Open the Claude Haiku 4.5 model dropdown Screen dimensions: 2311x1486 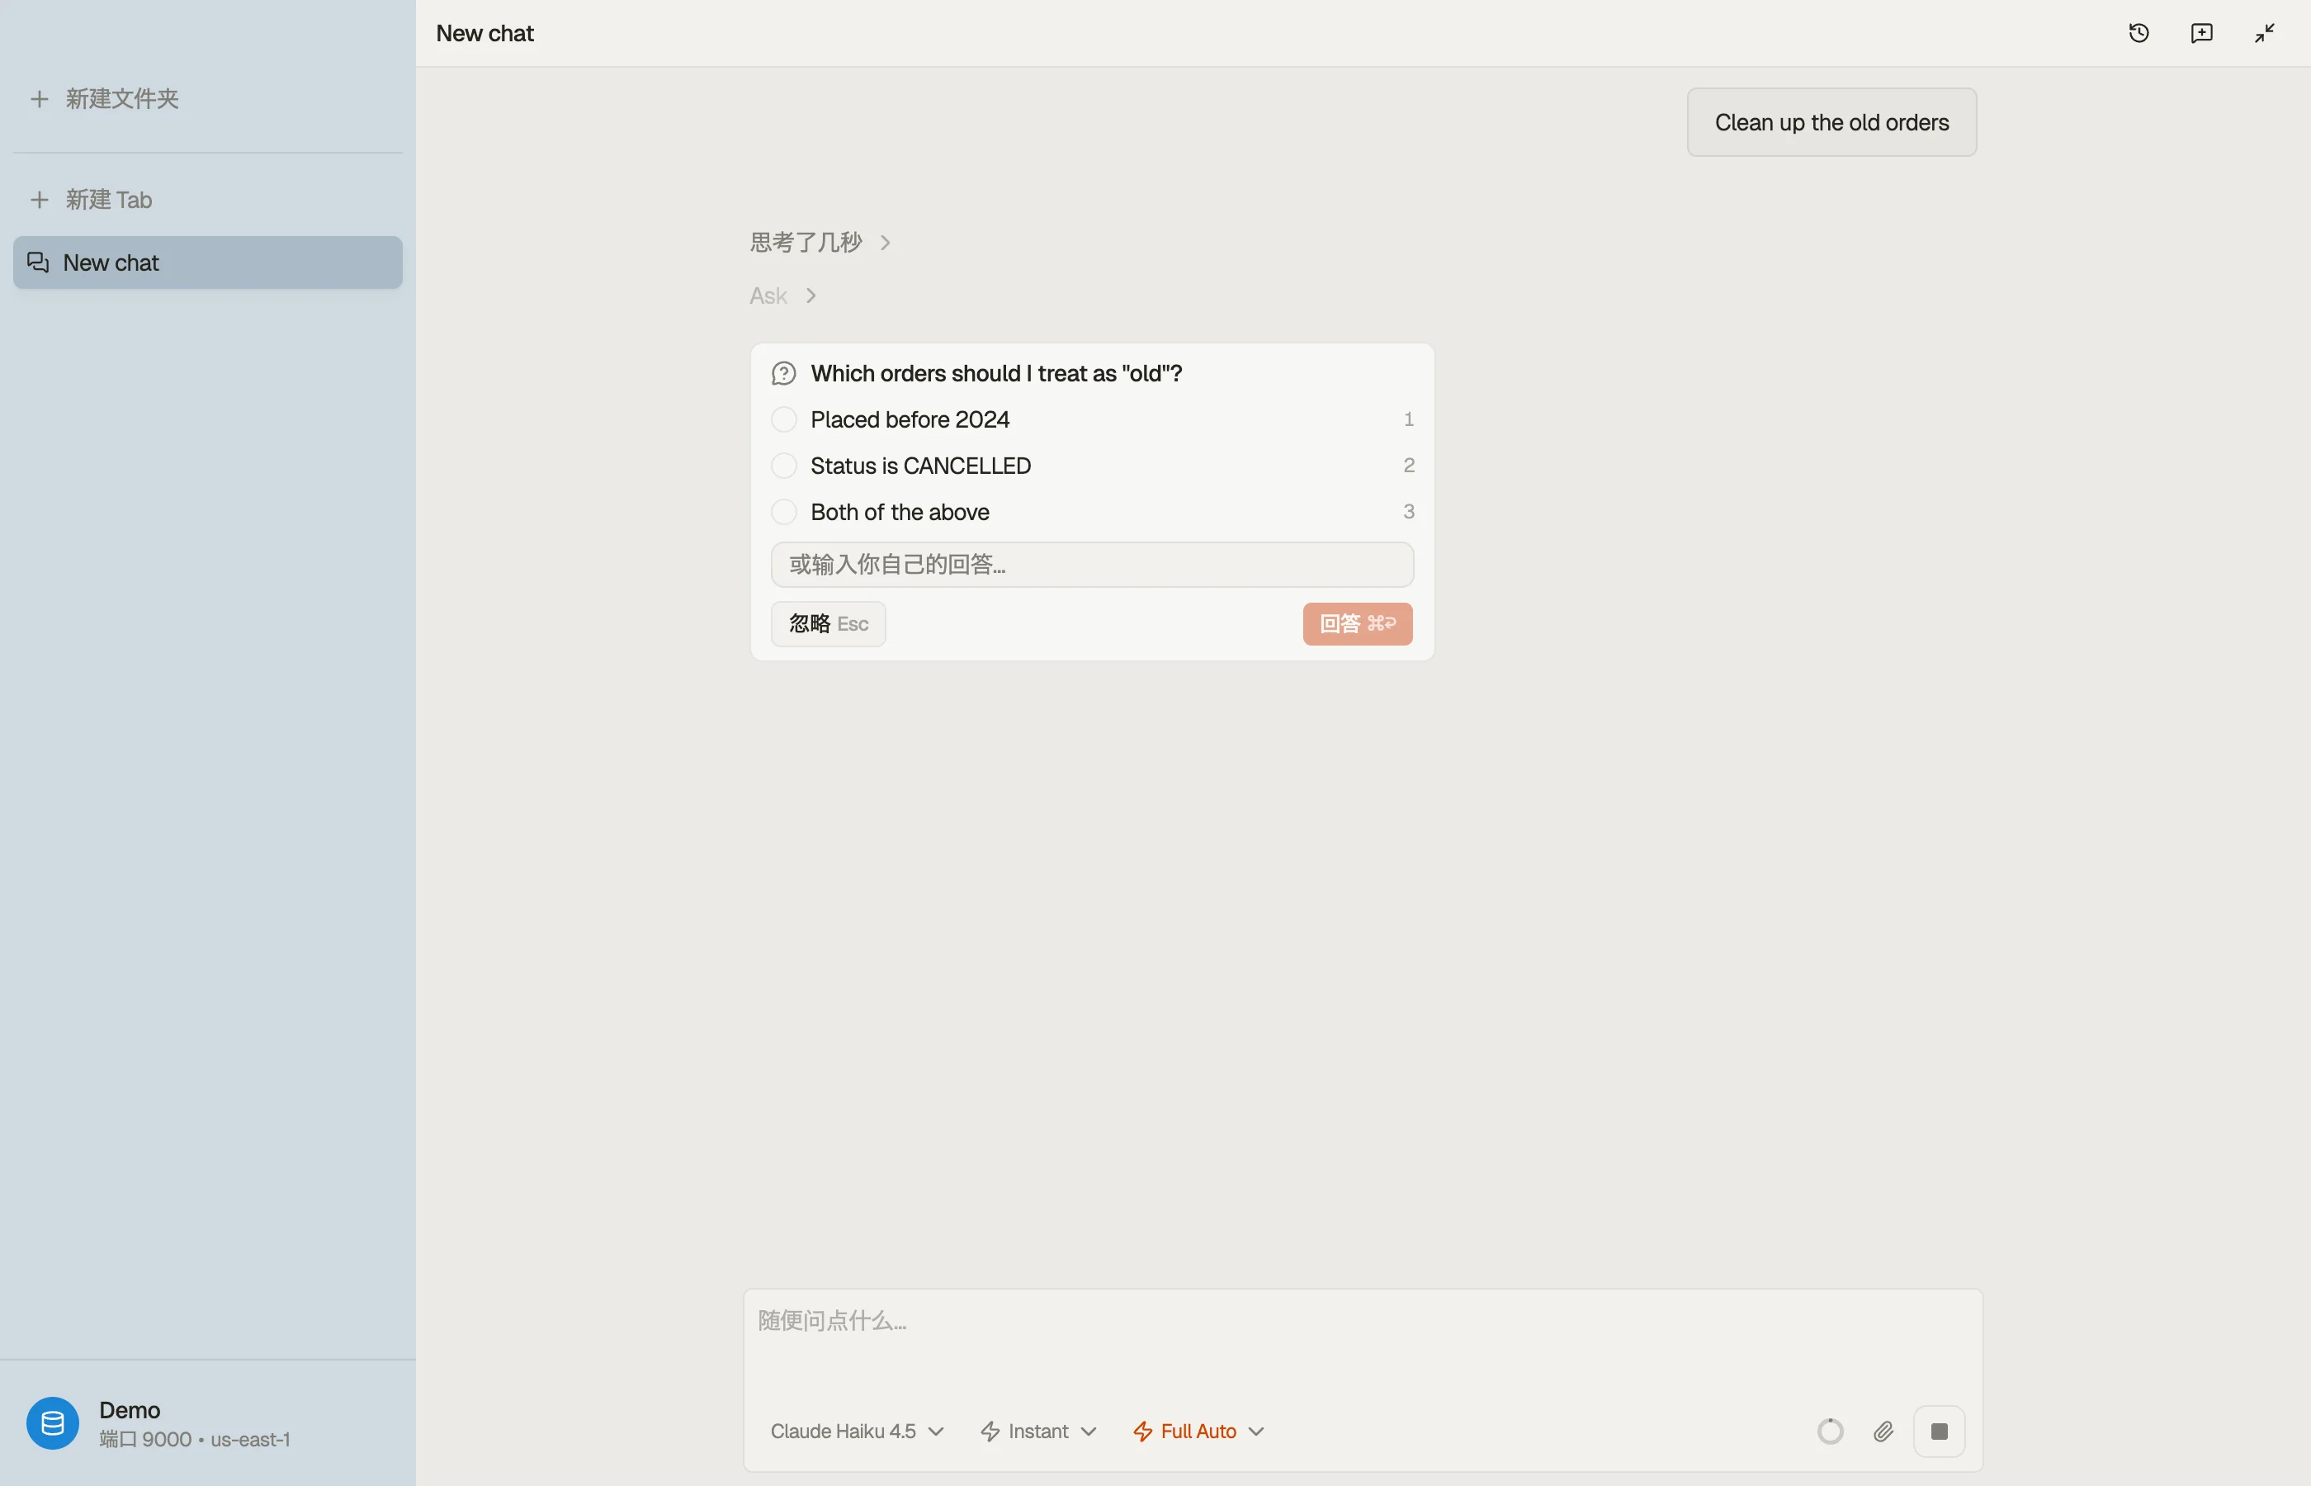[857, 1431]
